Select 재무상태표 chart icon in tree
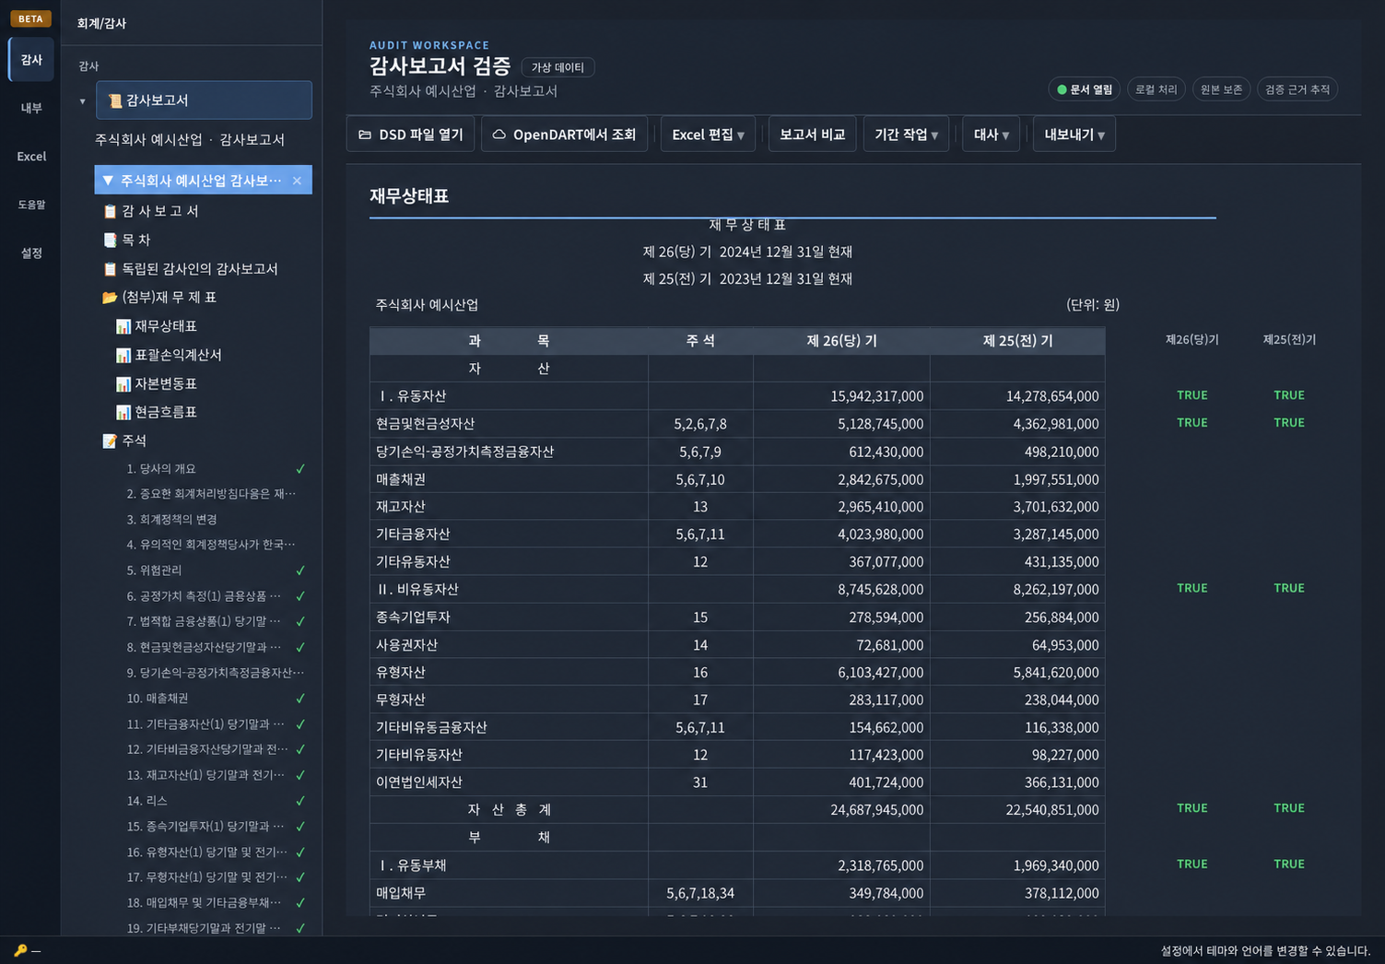1385x964 pixels. 123,326
